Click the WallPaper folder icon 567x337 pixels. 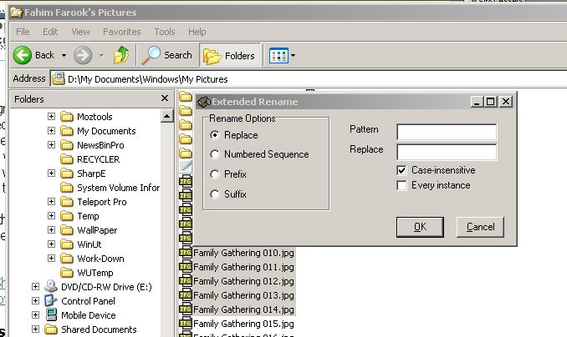click(67, 230)
